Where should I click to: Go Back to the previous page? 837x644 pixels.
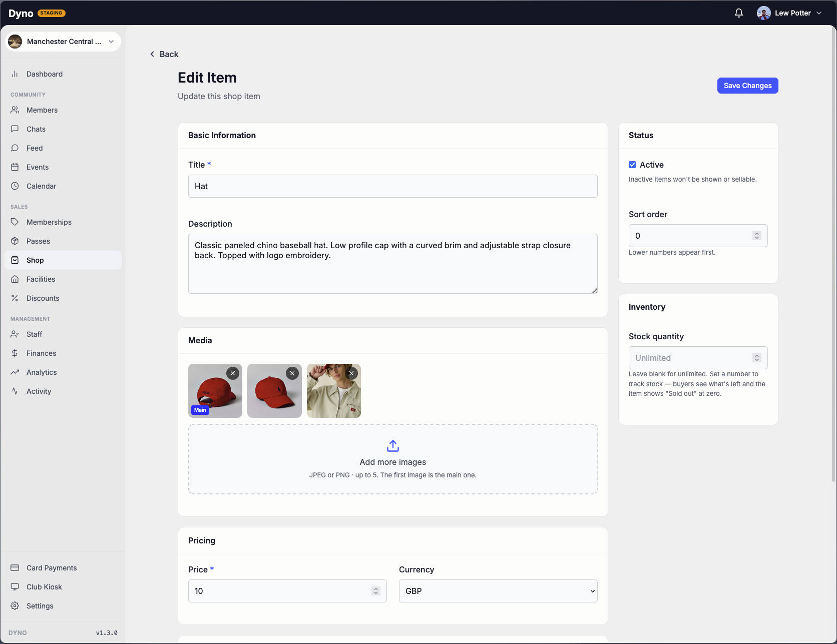164,54
